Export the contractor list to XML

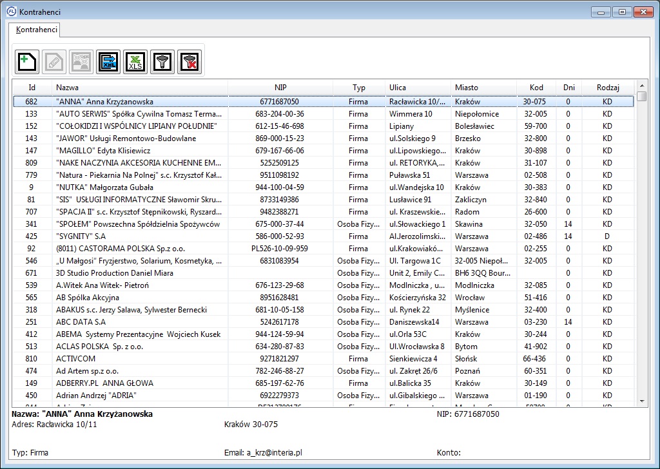108,62
